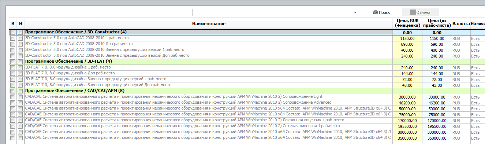The height and width of the screenshot is (144, 485).
Task: Click the В column header
Action: pyautogui.click(x=13, y=23)
